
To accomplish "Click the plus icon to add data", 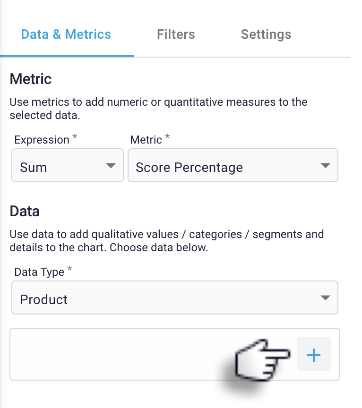I will pos(314,355).
